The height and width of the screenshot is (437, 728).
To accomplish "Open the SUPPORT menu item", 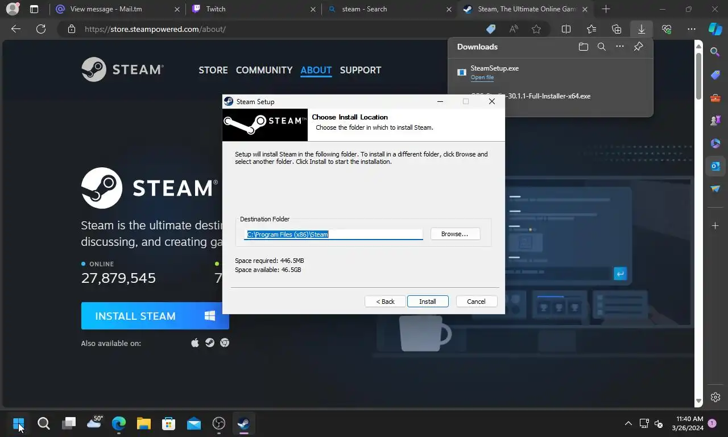I will click(361, 70).
